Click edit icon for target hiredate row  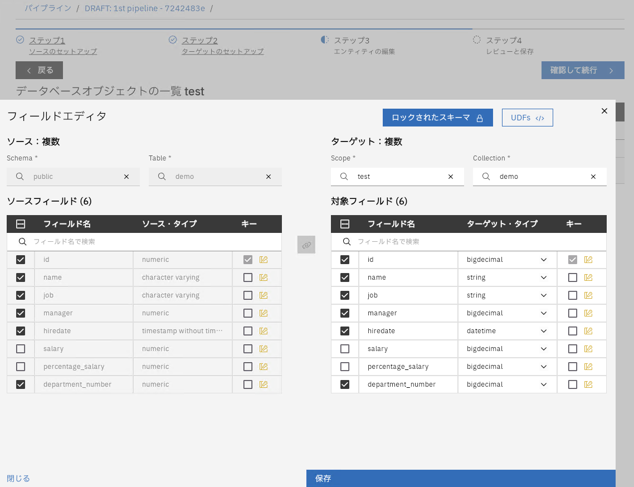tap(588, 331)
